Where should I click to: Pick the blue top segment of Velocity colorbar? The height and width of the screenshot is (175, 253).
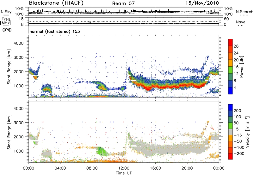[231, 107]
